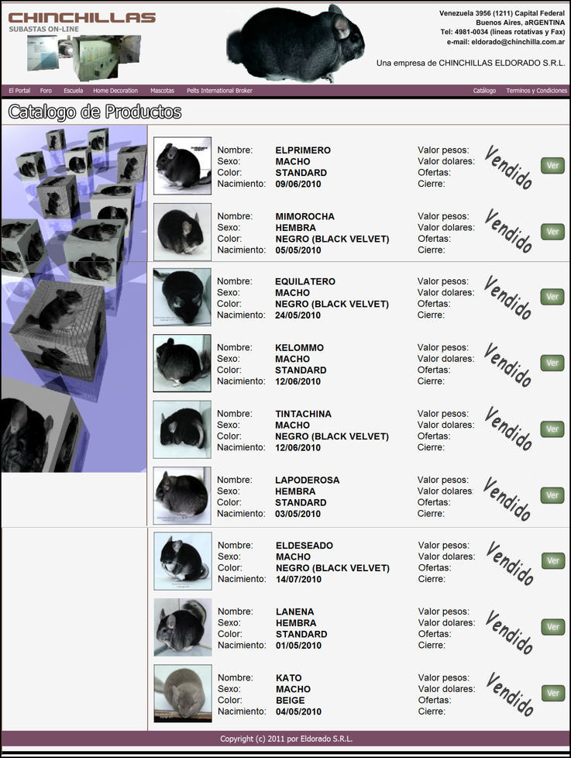Open the Catálogo navigation link
This screenshot has height=758, width=571.
pos(484,91)
